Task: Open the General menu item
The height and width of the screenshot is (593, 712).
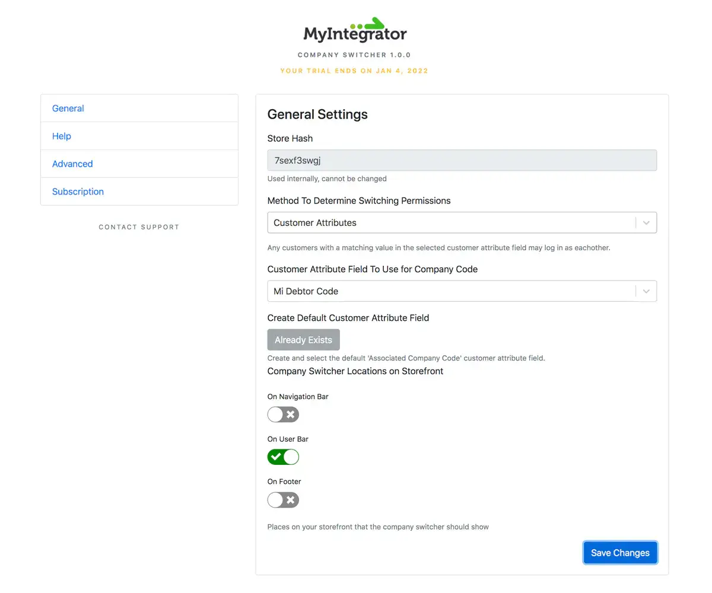Action: (x=139, y=109)
